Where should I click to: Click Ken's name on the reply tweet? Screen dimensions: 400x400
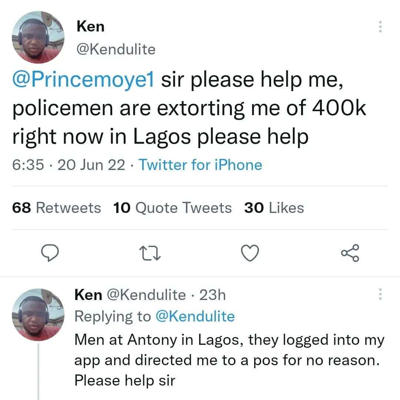pyautogui.click(x=88, y=295)
